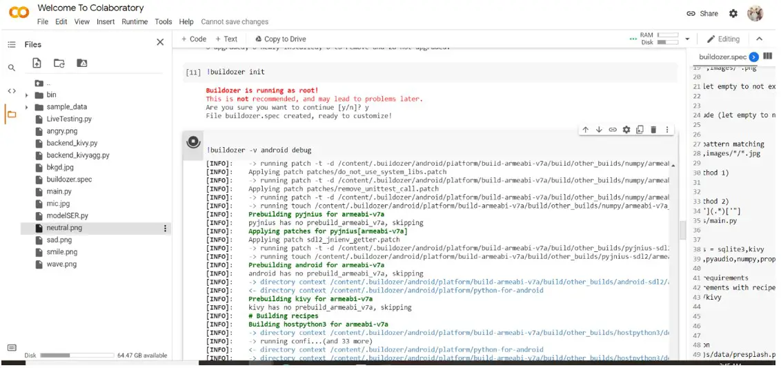Viewport: 781px width, 368px height.
Task: Collapse the header with the chevron toggle
Action: click(760, 39)
